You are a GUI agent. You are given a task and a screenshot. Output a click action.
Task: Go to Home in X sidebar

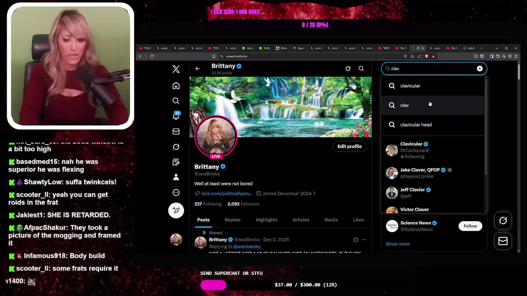pos(176,86)
